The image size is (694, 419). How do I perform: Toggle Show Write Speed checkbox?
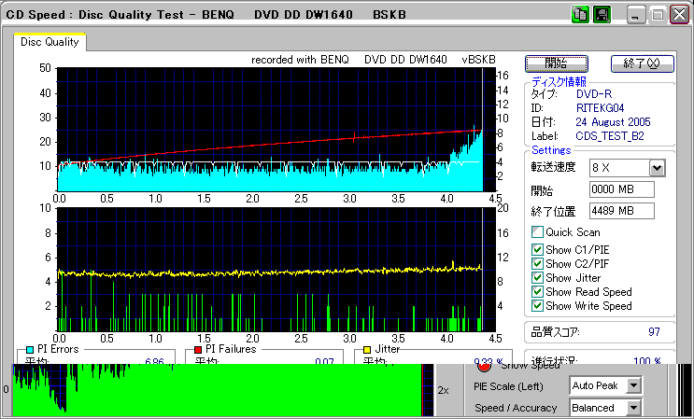click(x=537, y=305)
